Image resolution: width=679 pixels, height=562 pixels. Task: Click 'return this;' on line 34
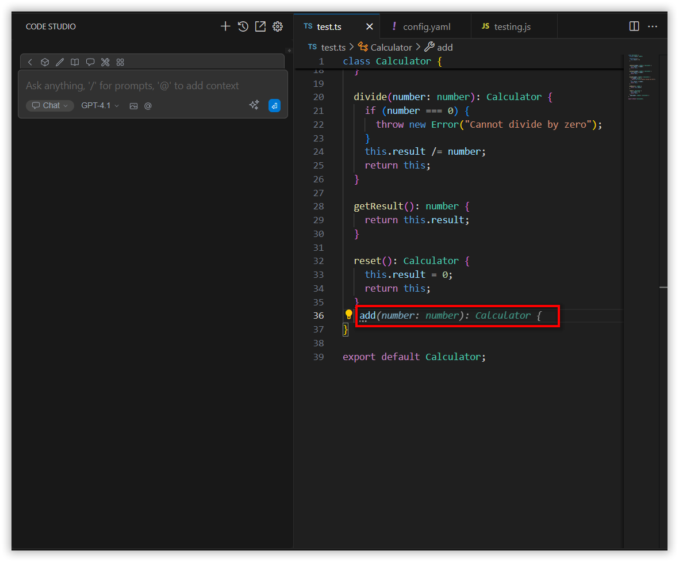point(397,288)
